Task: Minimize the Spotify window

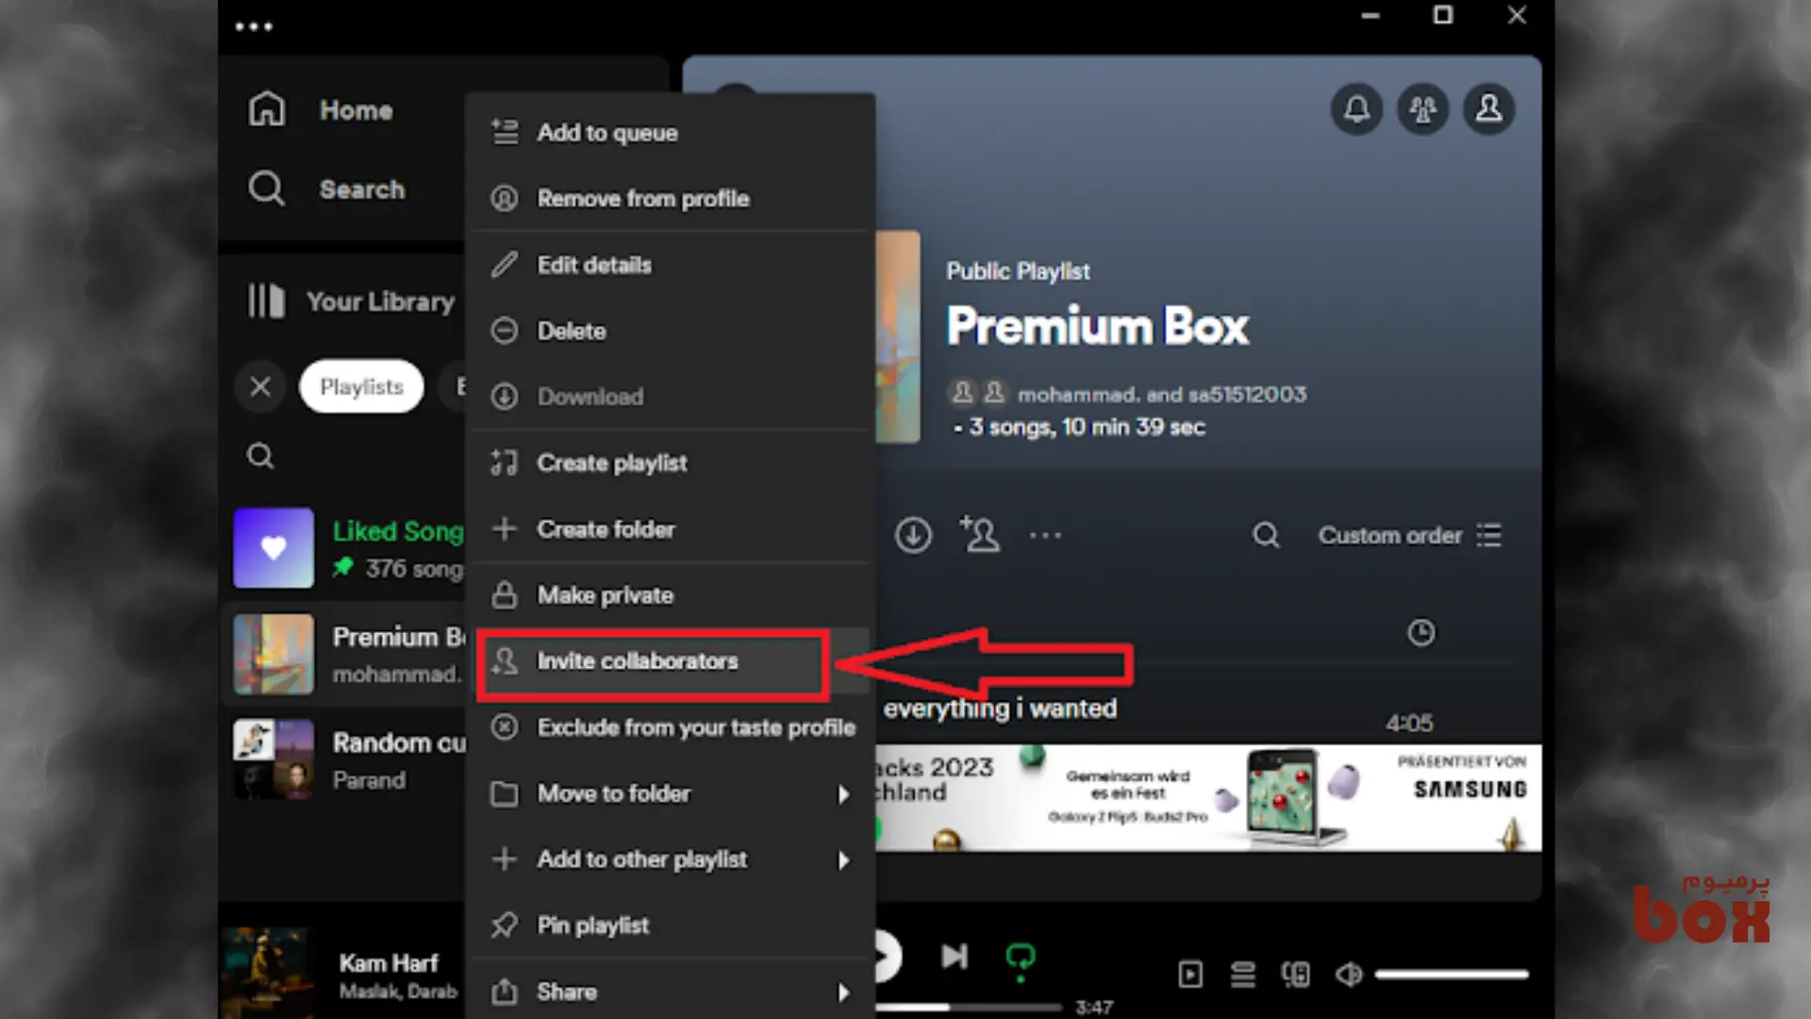Action: pyautogui.click(x=1371, y=16)
